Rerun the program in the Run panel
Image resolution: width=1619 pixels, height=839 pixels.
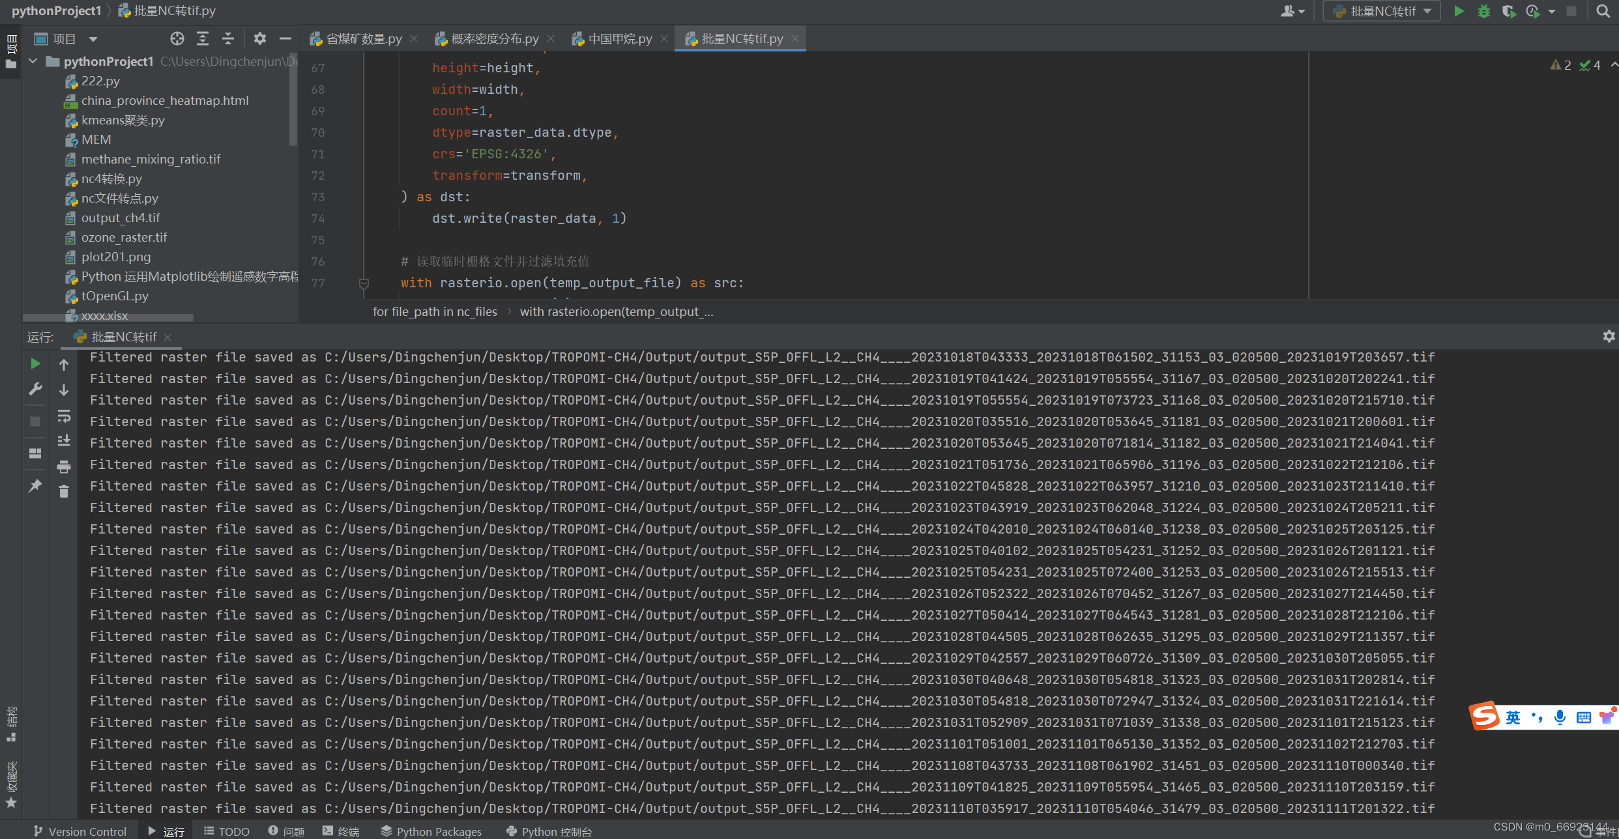pos(35,363)
